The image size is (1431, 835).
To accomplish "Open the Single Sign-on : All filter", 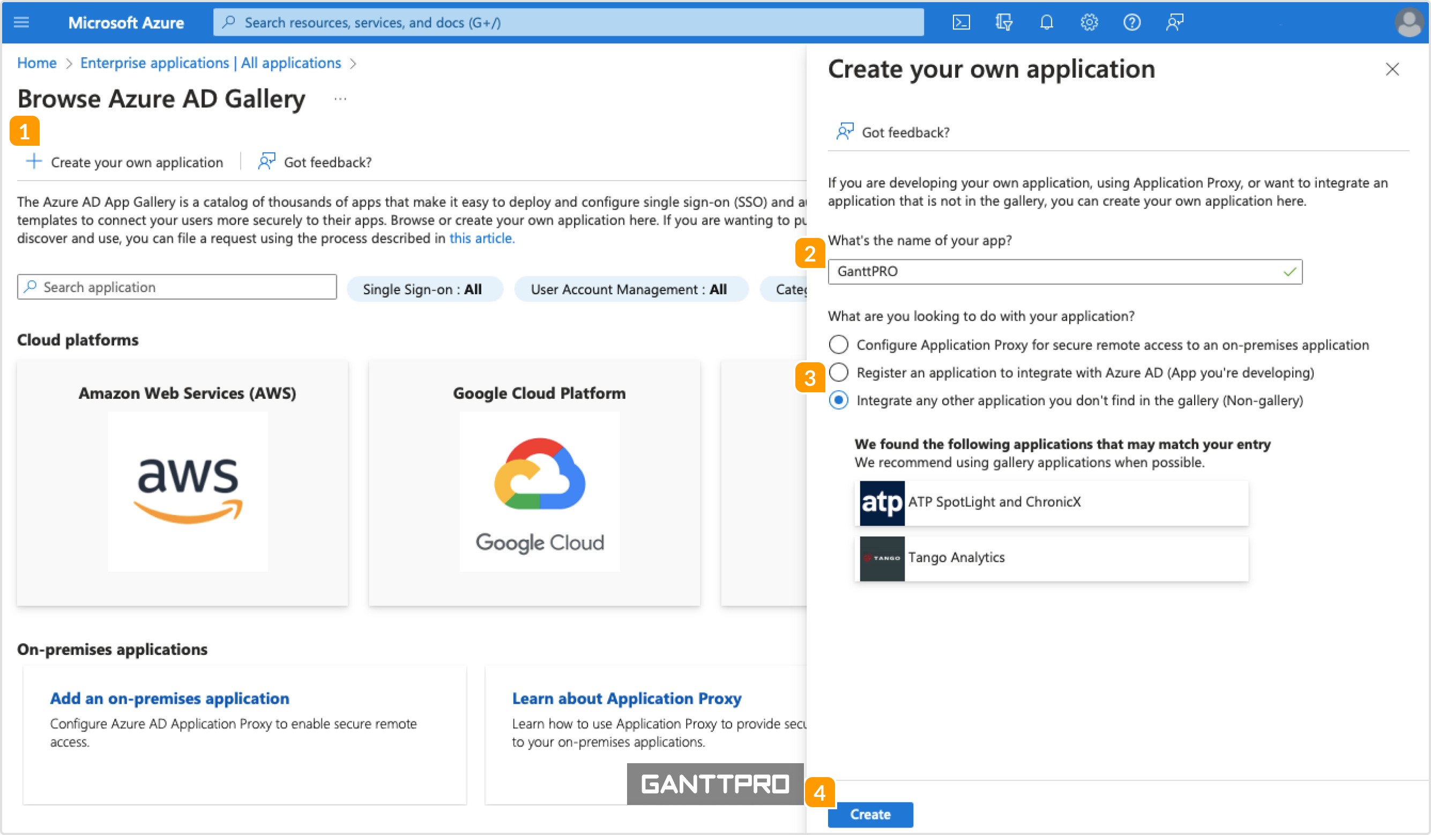I will click(424, 289).
